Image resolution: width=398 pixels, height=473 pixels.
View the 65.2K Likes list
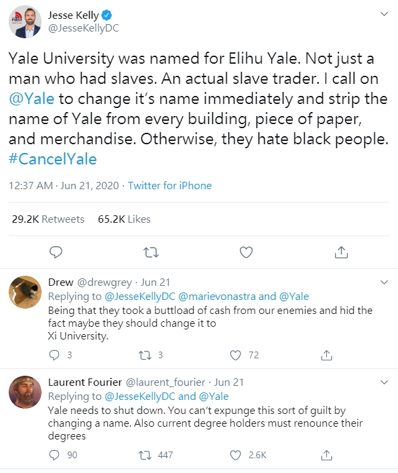[124, 219]
